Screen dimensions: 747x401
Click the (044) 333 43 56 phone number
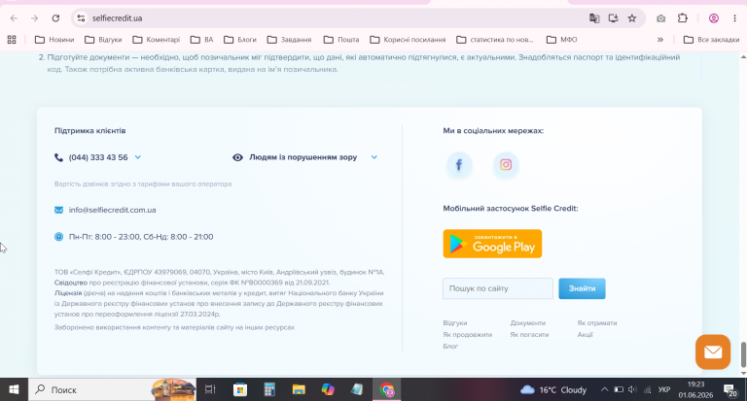[x=98, y=157]
